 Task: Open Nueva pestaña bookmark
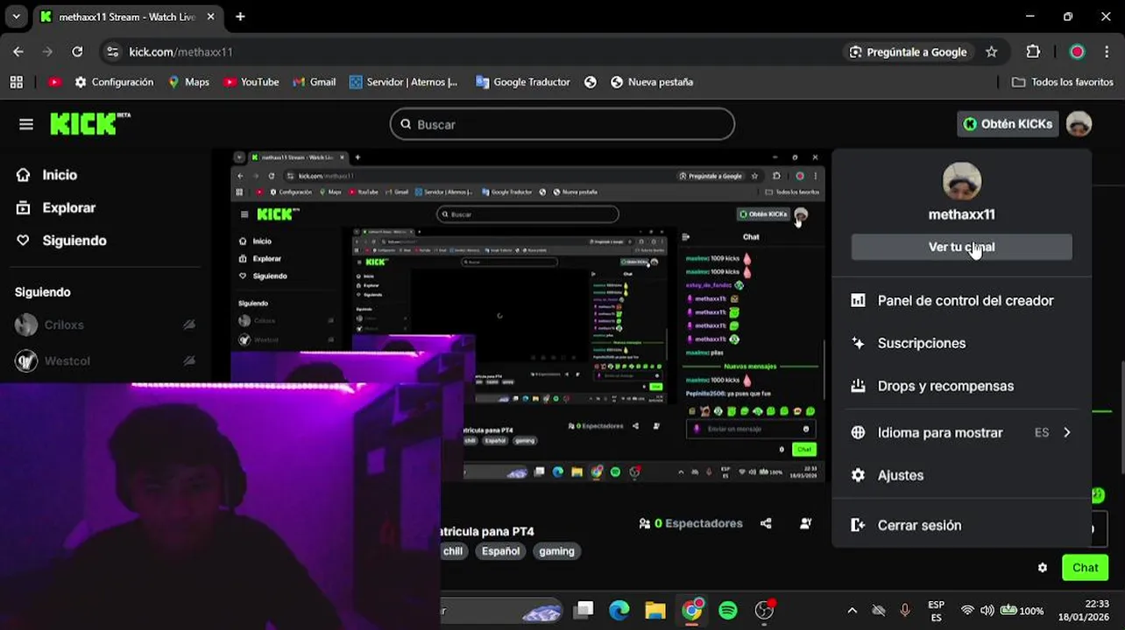[652, 82]
